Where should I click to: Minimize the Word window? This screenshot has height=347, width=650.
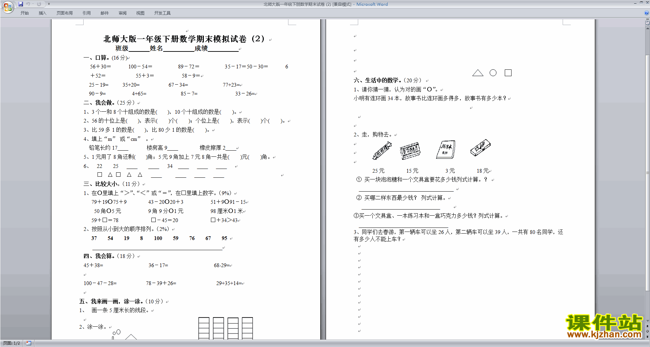coord(635,3)
